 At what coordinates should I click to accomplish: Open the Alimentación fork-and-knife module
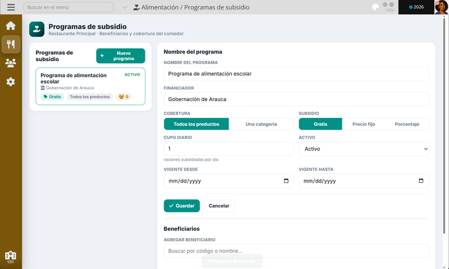(11, 44)
